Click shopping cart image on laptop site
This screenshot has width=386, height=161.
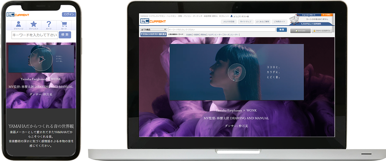[294, 20]
